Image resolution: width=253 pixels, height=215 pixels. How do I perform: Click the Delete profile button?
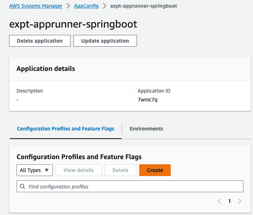tap(120, 170)
